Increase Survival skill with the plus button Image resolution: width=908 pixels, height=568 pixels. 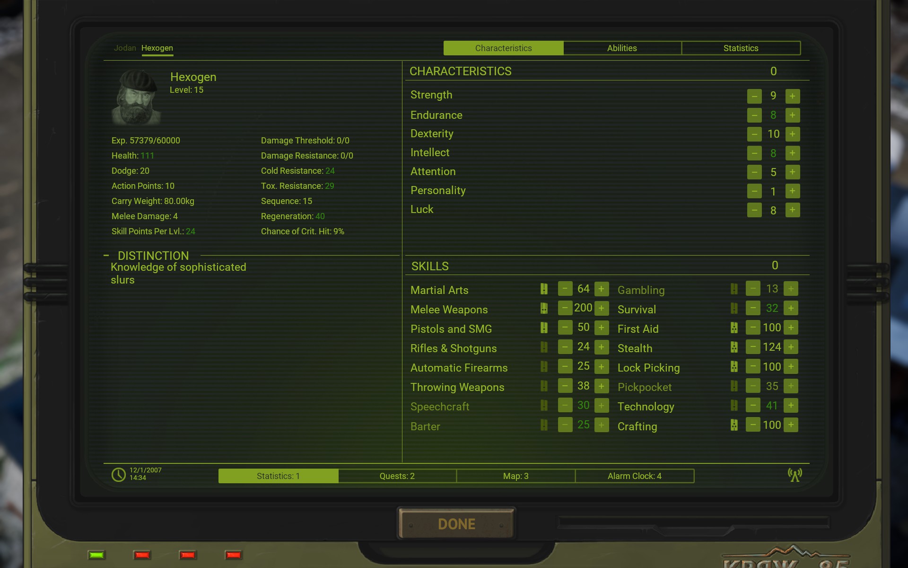[791, 308]
